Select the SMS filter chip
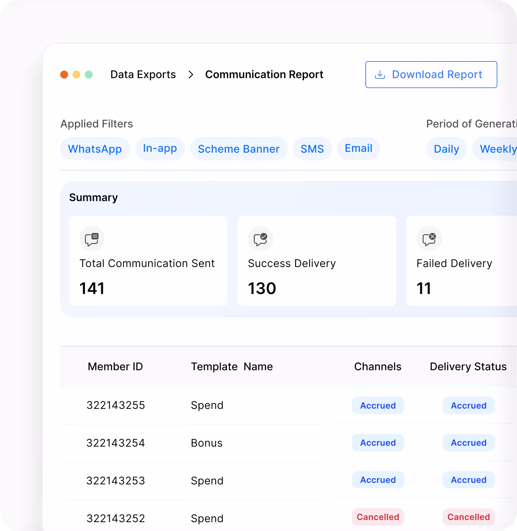Viewport: 517px width, 531px height. [312, 149]
